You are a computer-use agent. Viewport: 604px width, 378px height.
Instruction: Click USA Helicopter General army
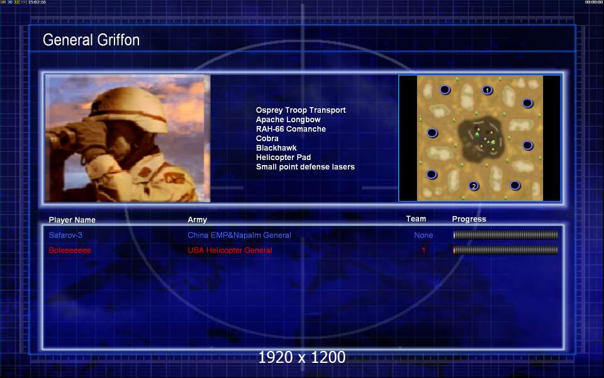pos(230,250)
